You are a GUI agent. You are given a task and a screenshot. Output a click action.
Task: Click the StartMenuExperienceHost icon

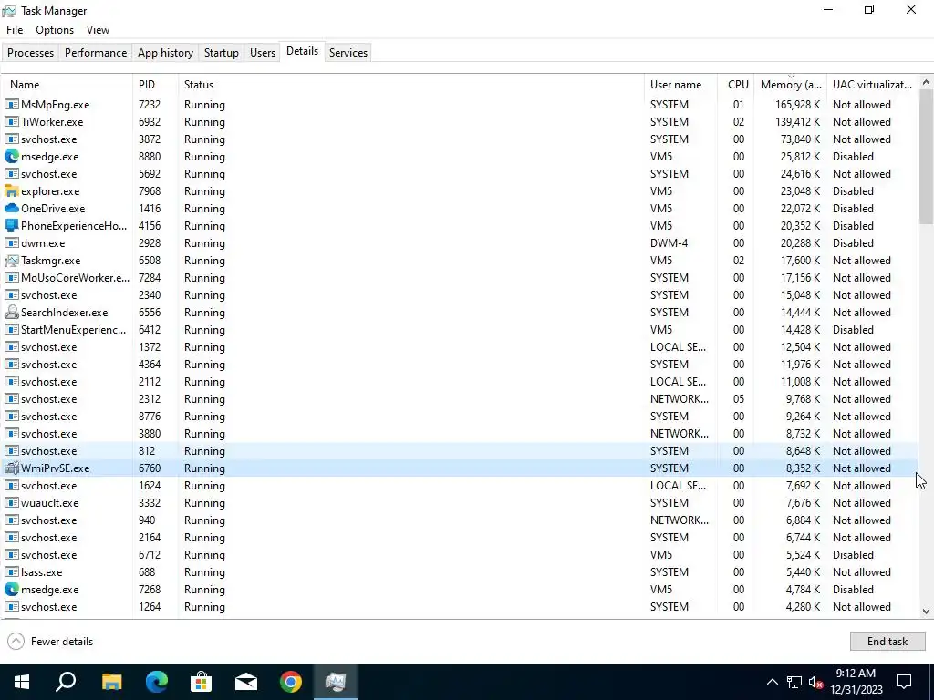(x=11, y=330)
